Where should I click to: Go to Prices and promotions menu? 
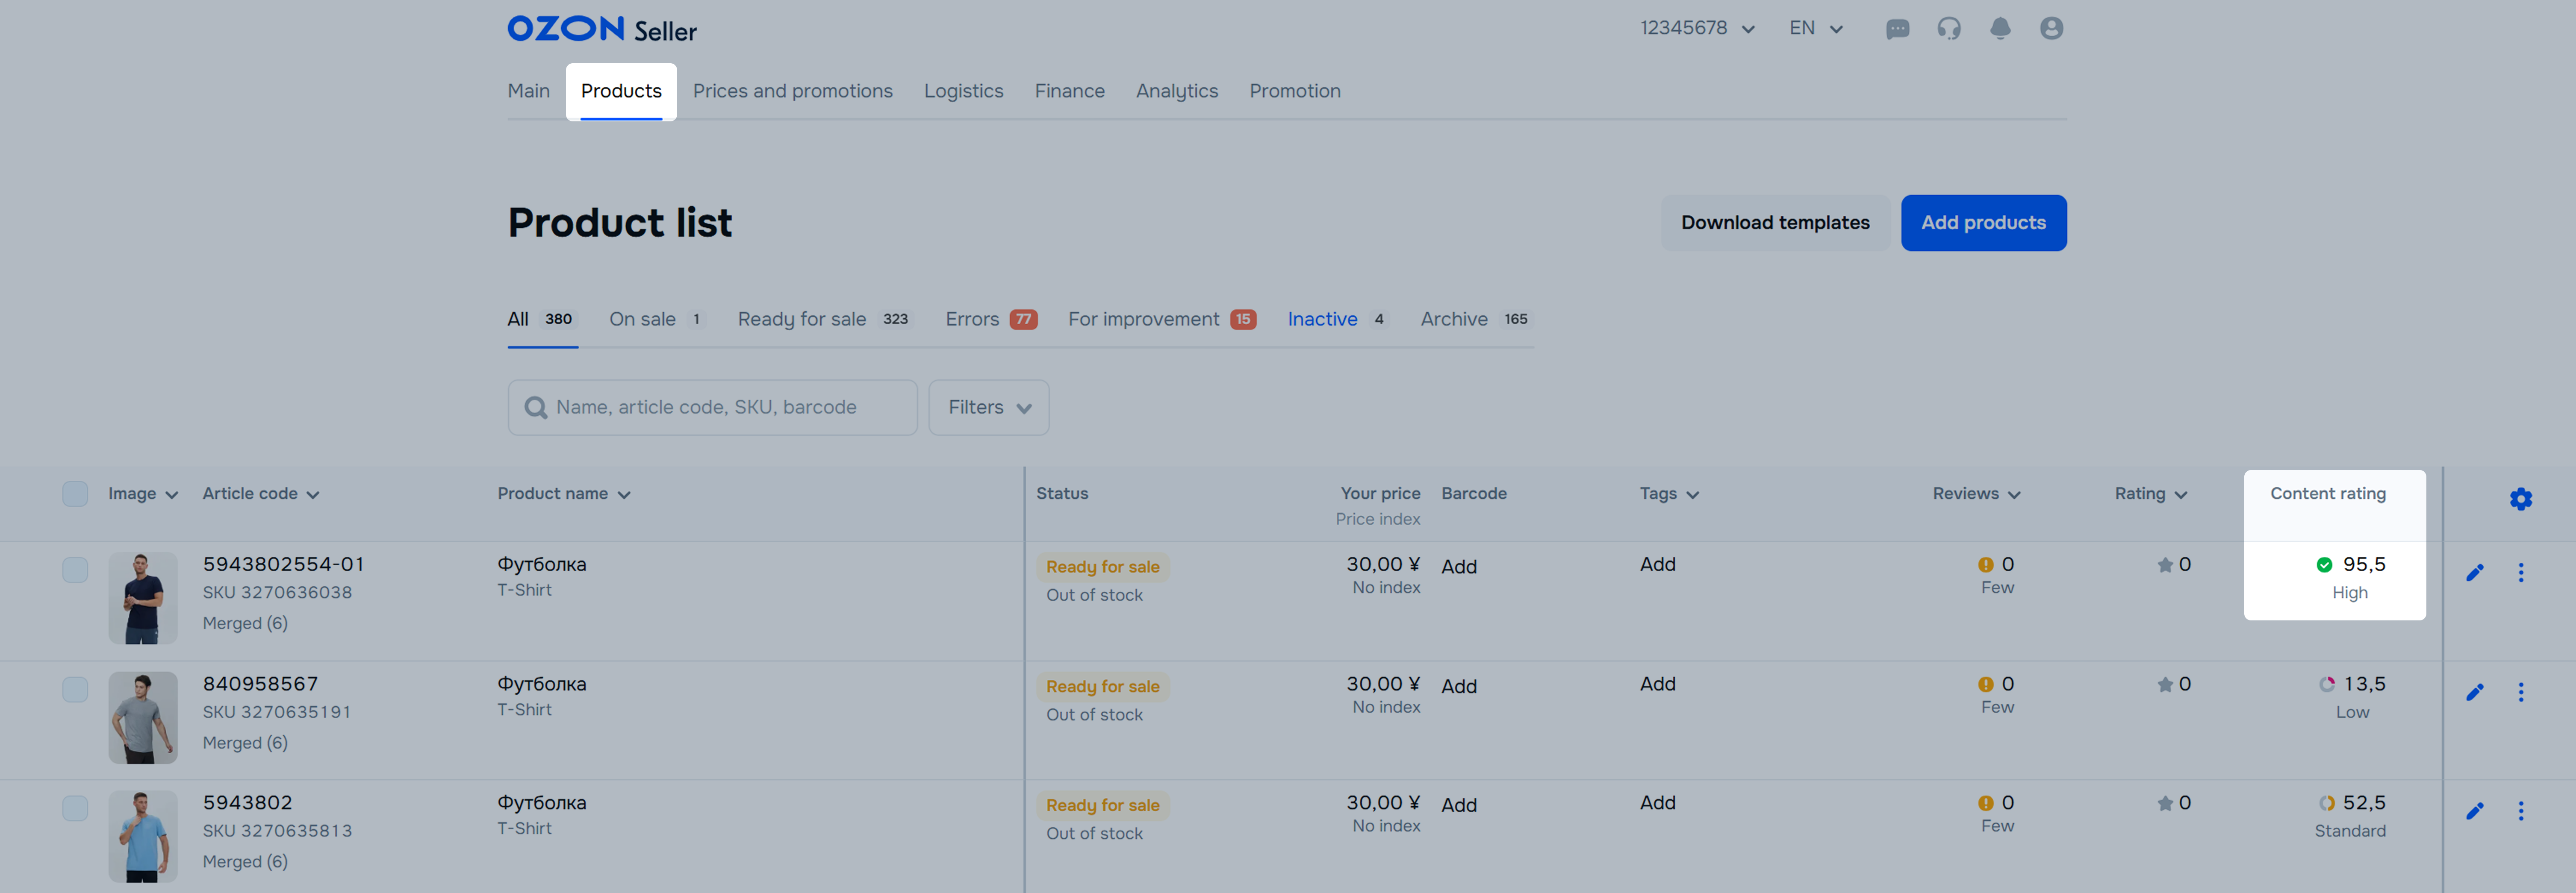[x=792, y=91]
